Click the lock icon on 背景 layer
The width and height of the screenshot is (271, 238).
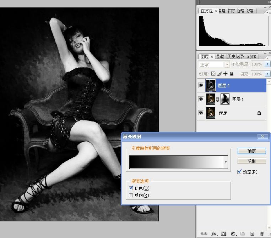tap(259, 113)
